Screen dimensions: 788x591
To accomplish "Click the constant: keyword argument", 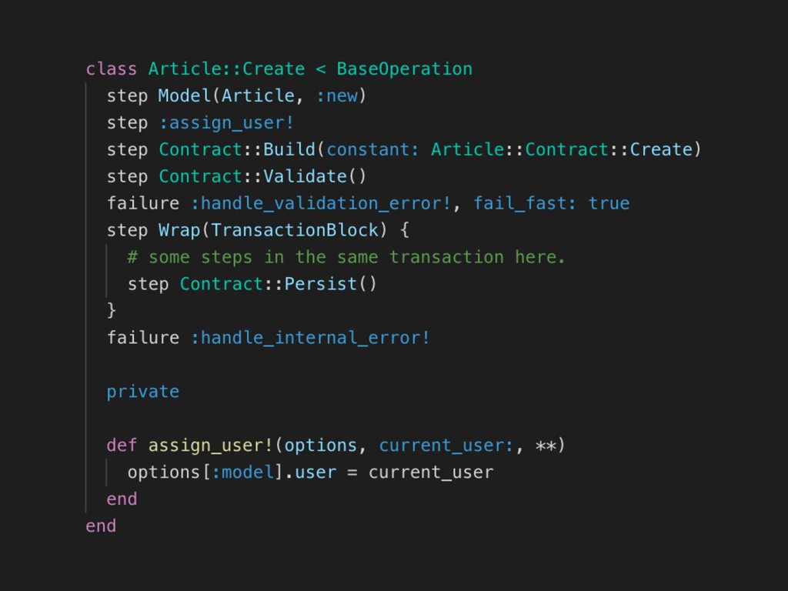I will pos(372,149).
